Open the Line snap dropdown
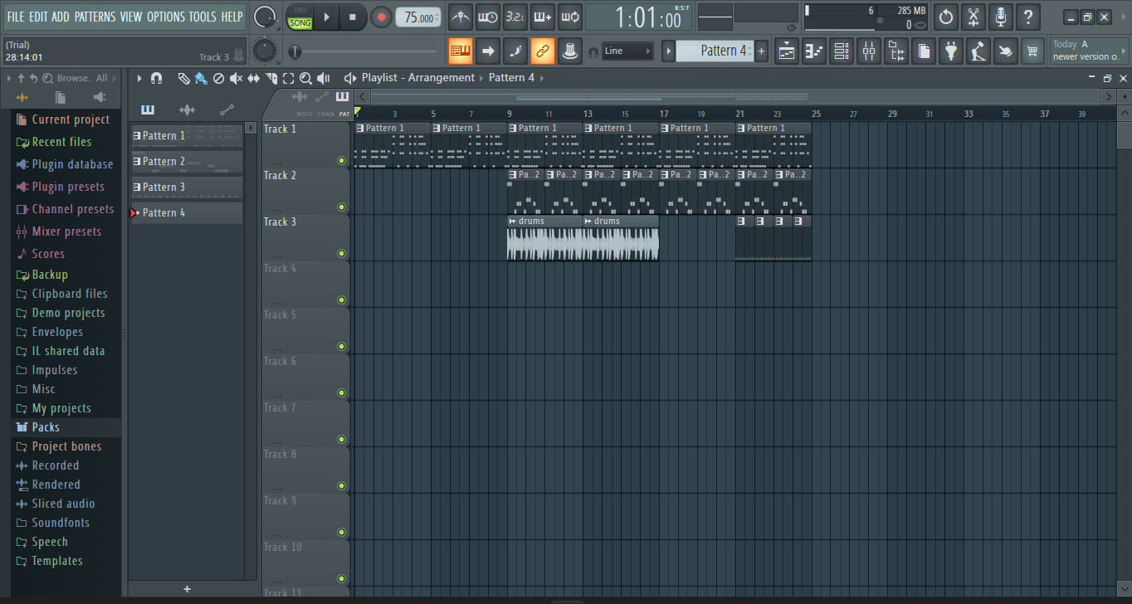The width and height of the screenshot is (1132, 604). [x=627, y=51]
